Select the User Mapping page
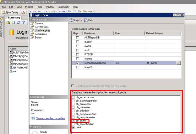Image resolution: width=196 pixels, height=134 pixels. 42,30
